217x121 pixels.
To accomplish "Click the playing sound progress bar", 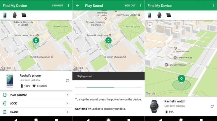I will 108,87.
